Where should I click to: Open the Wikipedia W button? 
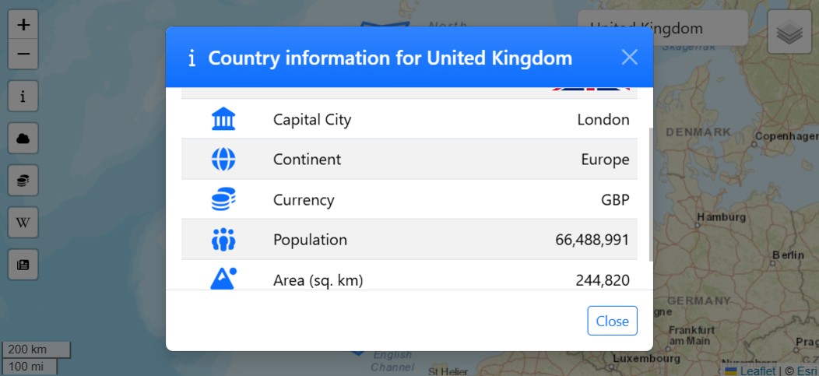click(x=23, y=223)
